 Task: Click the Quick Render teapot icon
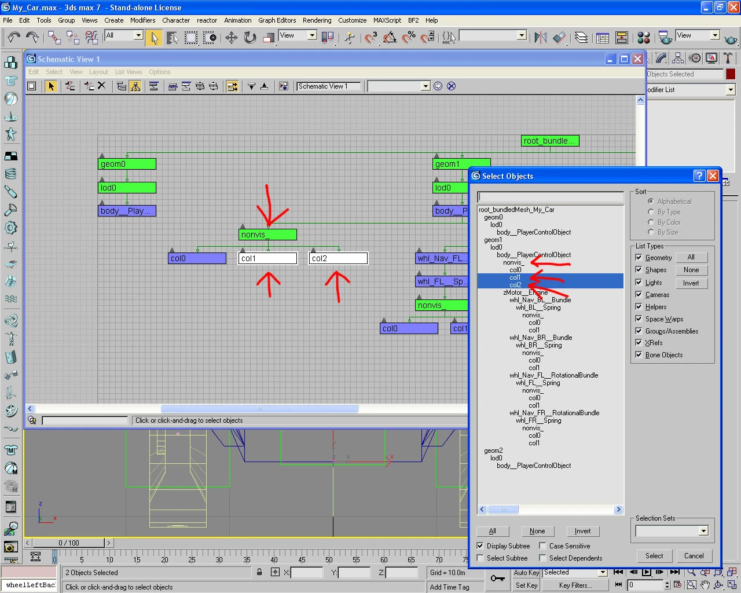[x=731, y=39]
